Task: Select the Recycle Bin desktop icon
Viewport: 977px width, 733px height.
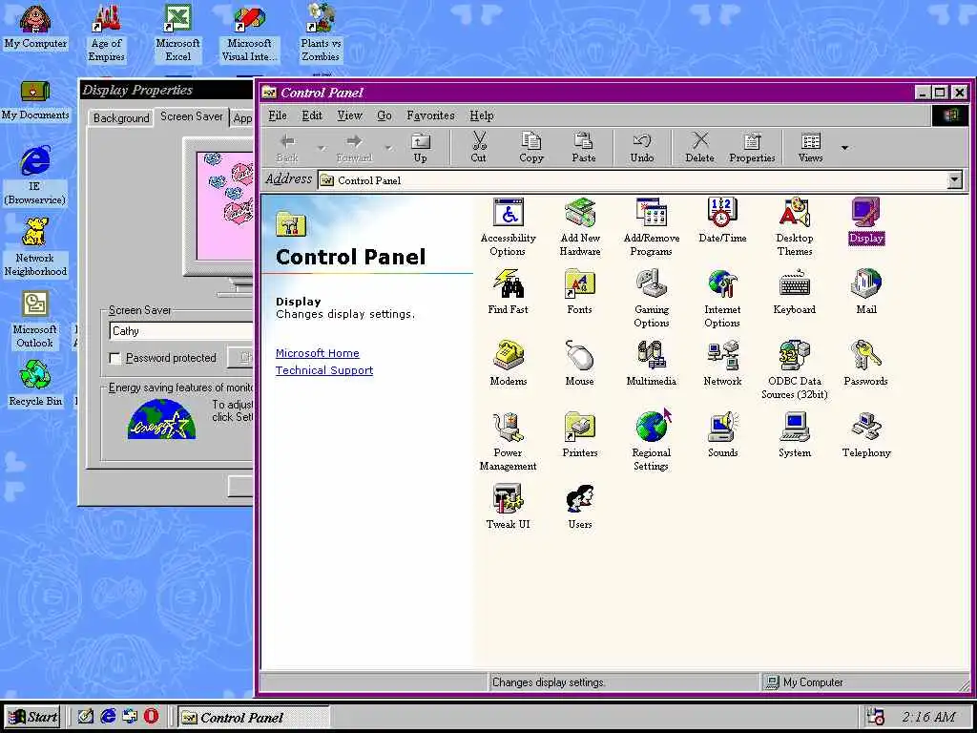Action: [35, 384]
